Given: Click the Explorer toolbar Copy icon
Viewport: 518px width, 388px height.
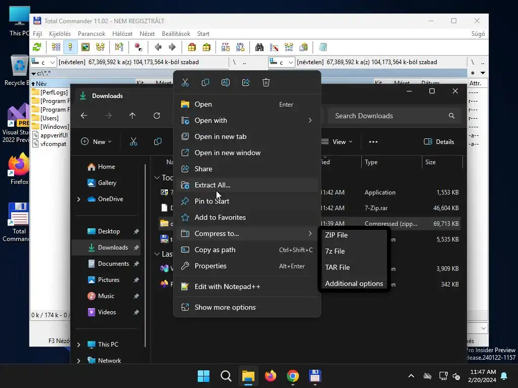Looking at the screenshot, I should (x=158, y=142).
